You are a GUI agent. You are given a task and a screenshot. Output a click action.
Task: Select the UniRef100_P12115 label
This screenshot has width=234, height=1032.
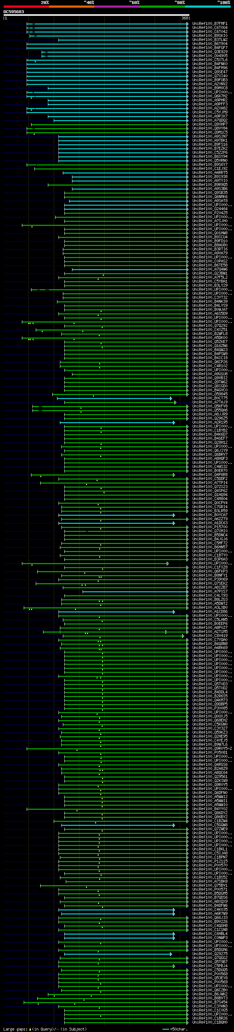click(x=210, y=861)
